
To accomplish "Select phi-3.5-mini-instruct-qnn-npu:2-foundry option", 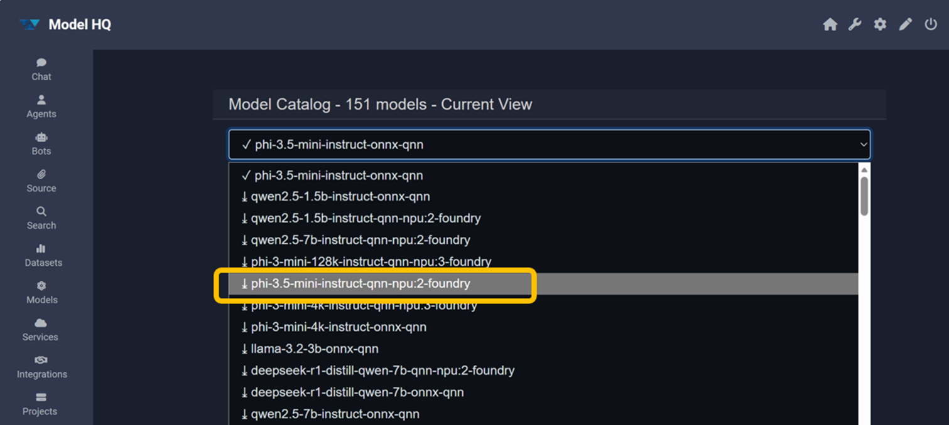I will pos(544,283).
